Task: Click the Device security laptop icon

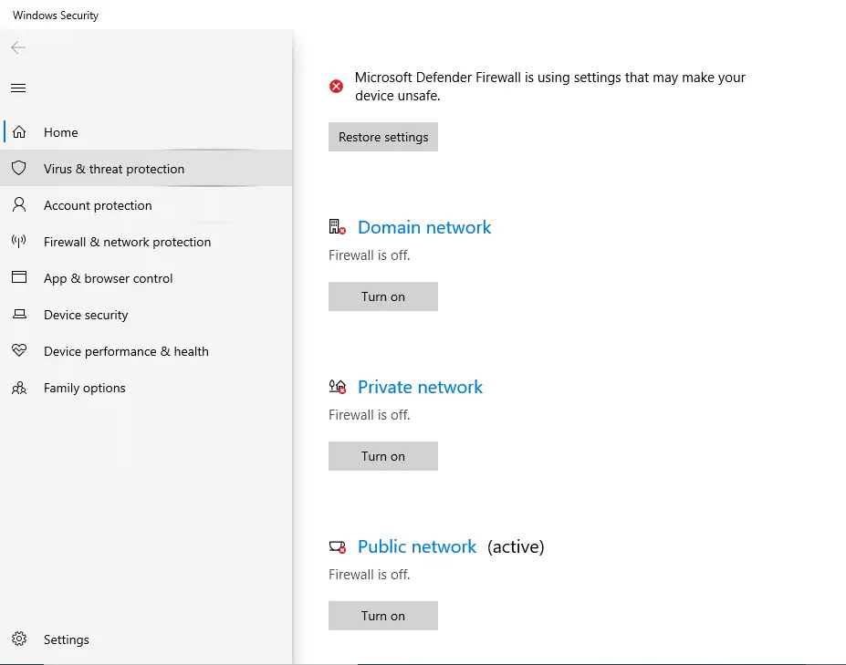Action: point(19,314)
